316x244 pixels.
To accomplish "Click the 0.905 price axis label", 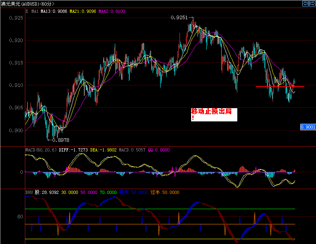I will point(16,108).
